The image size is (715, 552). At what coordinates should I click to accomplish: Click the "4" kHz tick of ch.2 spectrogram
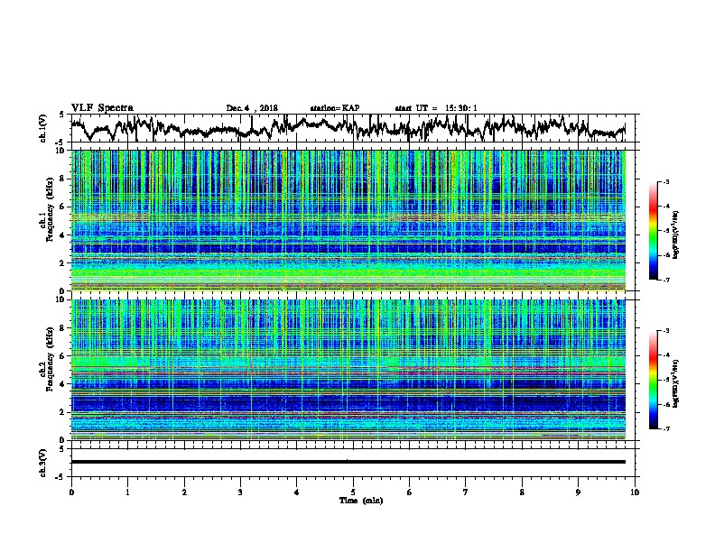click(x=63, y=384)
